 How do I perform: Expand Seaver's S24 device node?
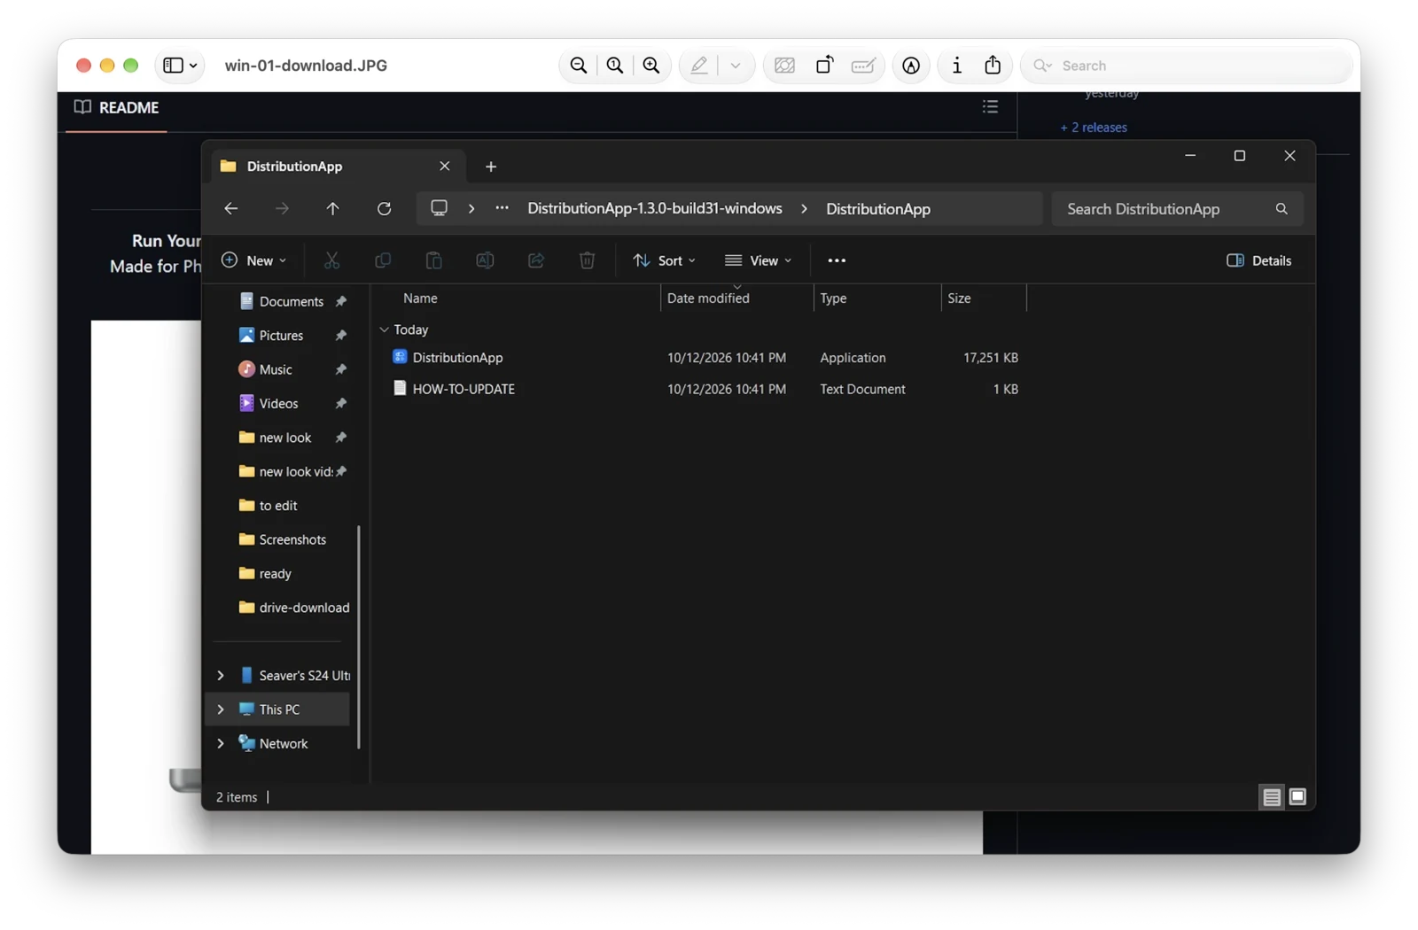(x=221, y=676)
